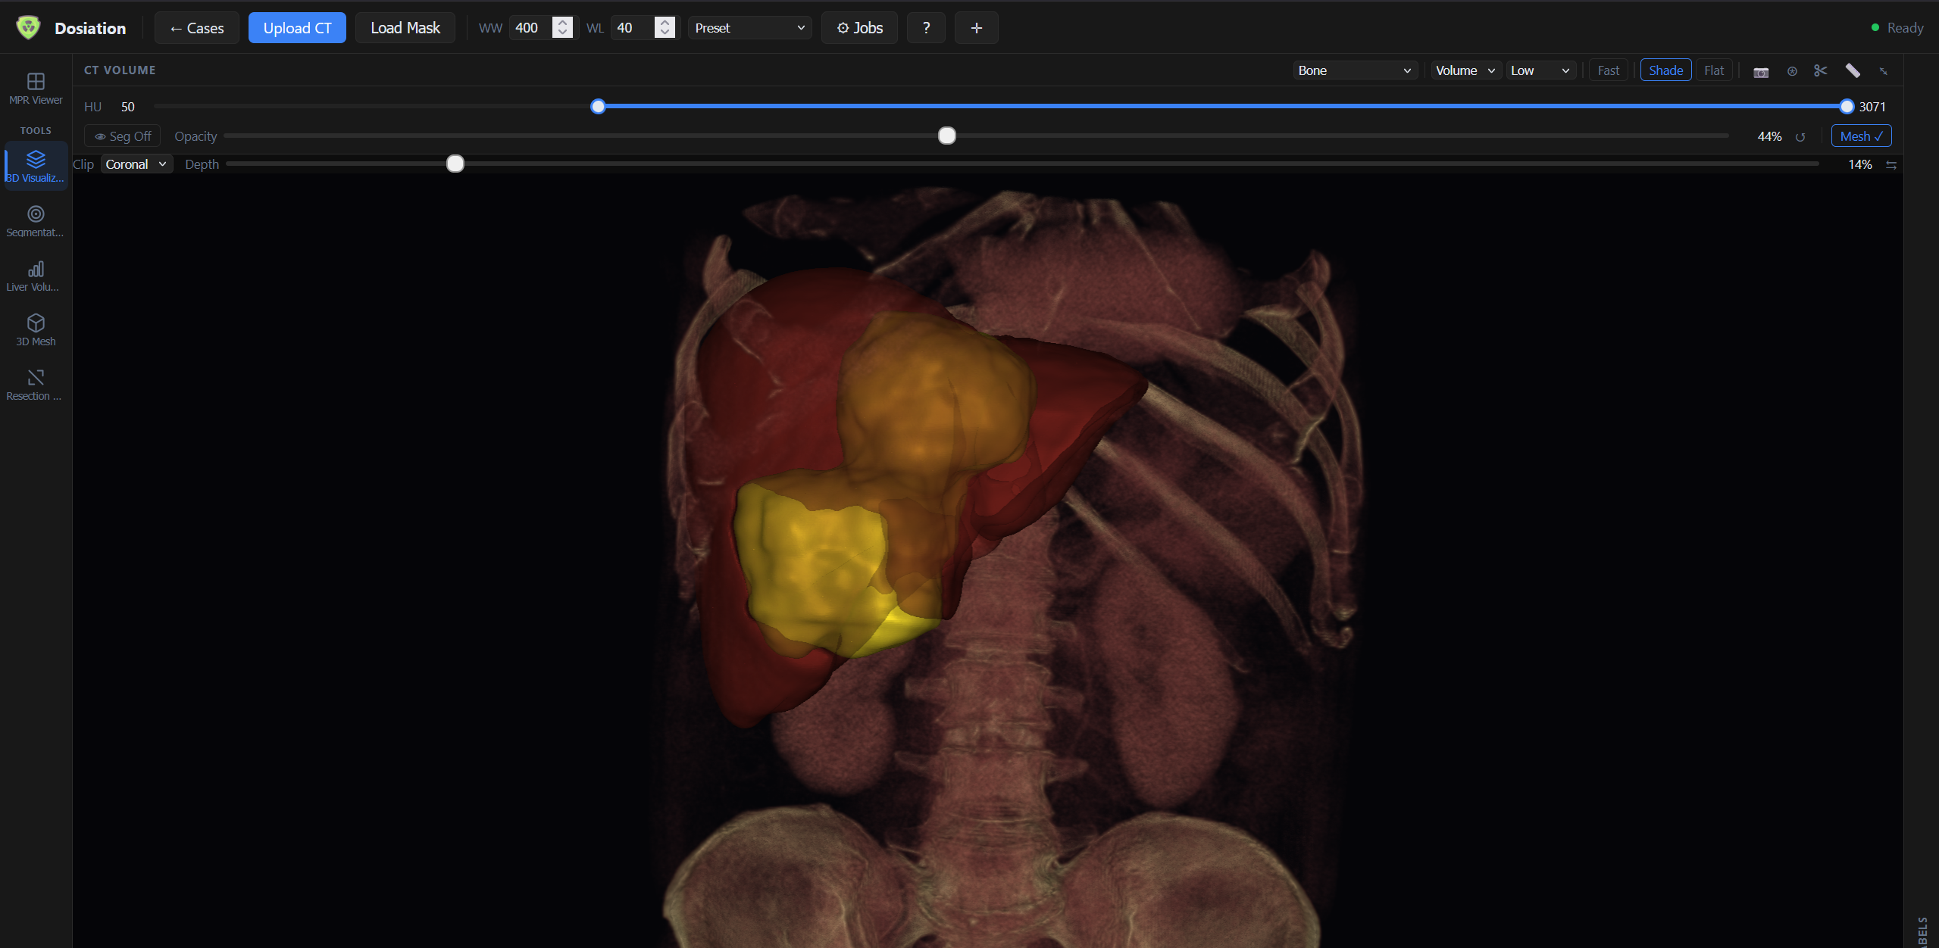Screen dimensions: 1939x948
Task: Toggle the Mesh overlay button
Action: tap(1861, 136)
